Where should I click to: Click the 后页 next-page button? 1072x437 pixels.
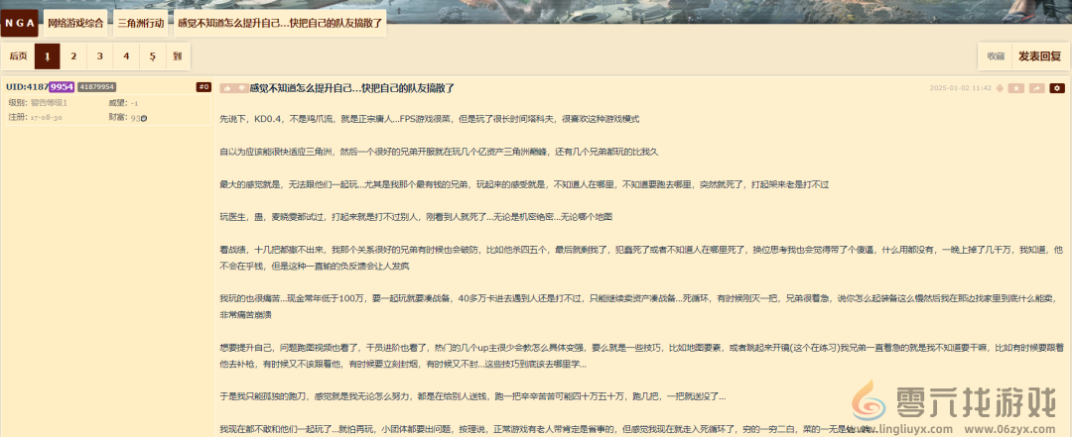[x=18, y=56]
